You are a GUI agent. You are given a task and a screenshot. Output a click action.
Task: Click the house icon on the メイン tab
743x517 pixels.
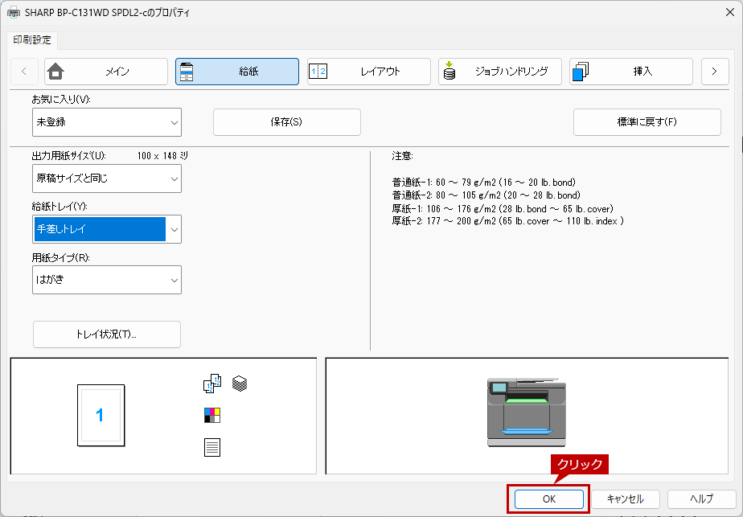(55, 72)
